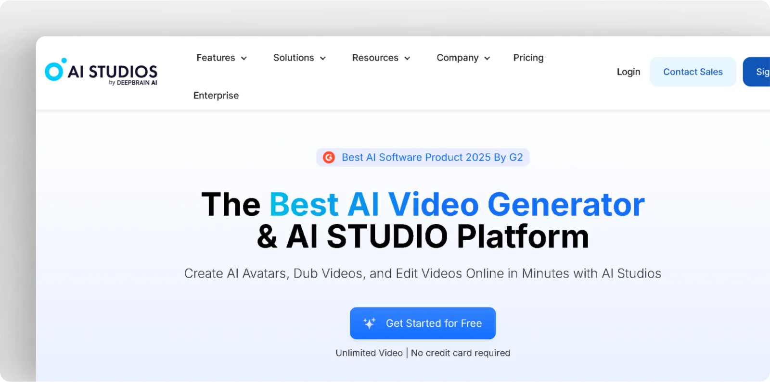
Task: Click the Best AI Software Product 2025 badge text
Action: pos(432,158)
